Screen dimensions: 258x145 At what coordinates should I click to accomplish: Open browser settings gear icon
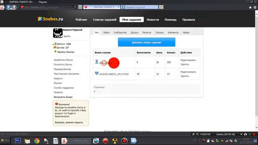coord(255,7)
